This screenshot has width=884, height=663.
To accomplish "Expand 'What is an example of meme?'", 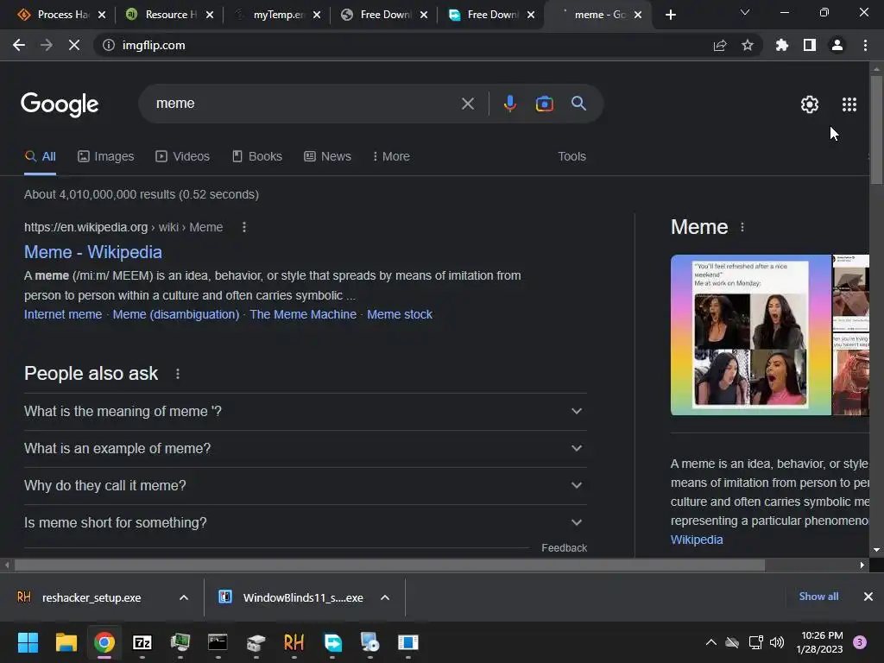I will coord(305,449).
